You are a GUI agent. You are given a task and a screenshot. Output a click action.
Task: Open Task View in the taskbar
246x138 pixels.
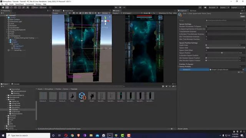coord(60,135)
